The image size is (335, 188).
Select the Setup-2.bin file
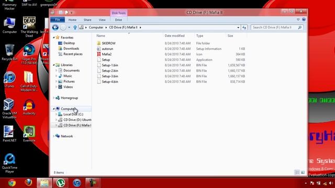(110, 71)
